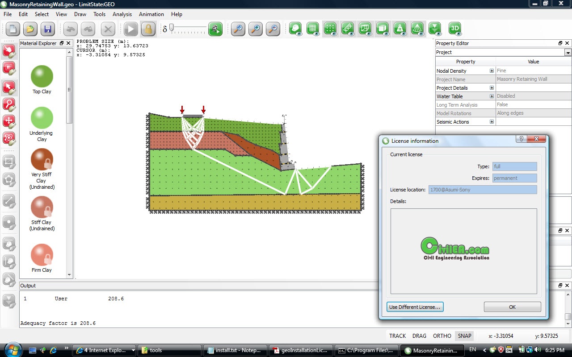The height and width of the screenshot is (357, 572).
Task: Click the green downward-arrow toolbar icon
Action: click(x=435, y=29)
